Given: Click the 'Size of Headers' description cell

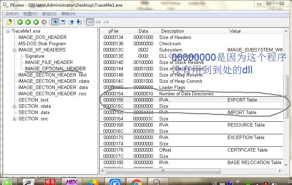Looking at the screenshot, I should click(175, 37).
